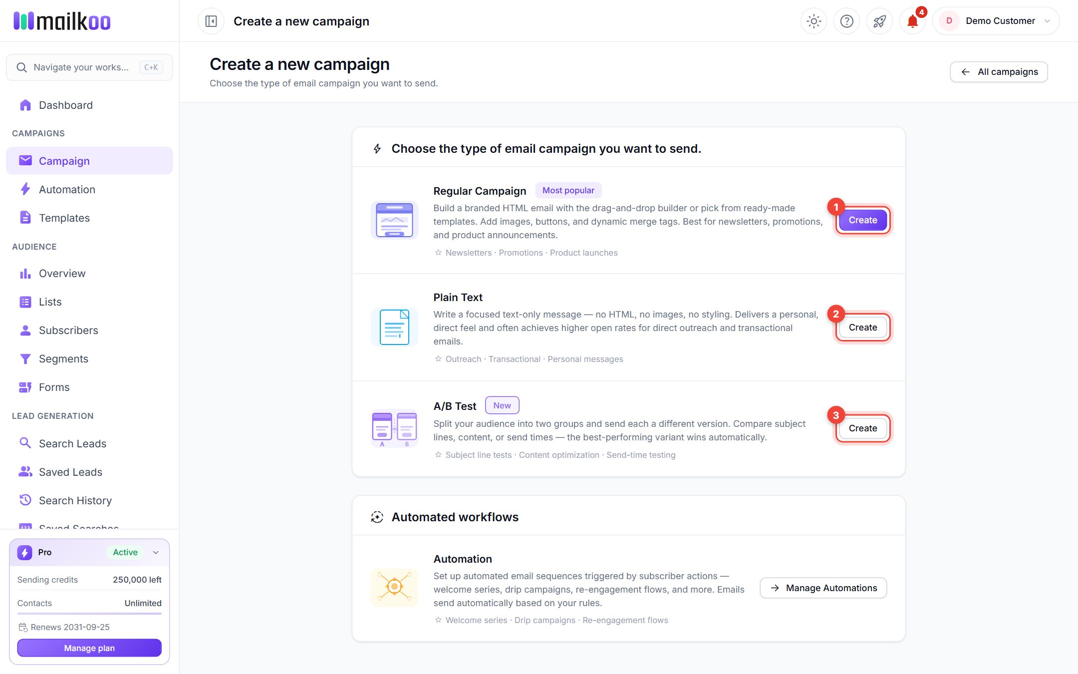Click the Pro plan lightning badge icon
The height and width of the screenshot is (674, 1078).
pos(25,552)
